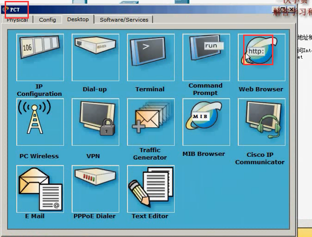Launch the Text Editor
This screenshot has height=237, width=312.
tap(151, 189)
